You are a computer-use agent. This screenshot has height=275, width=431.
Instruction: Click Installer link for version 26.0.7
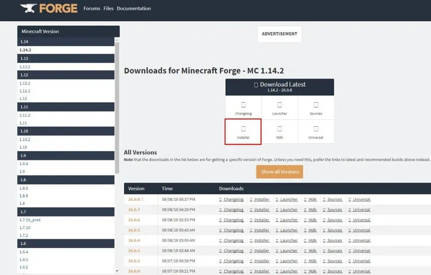coord(262,210)
